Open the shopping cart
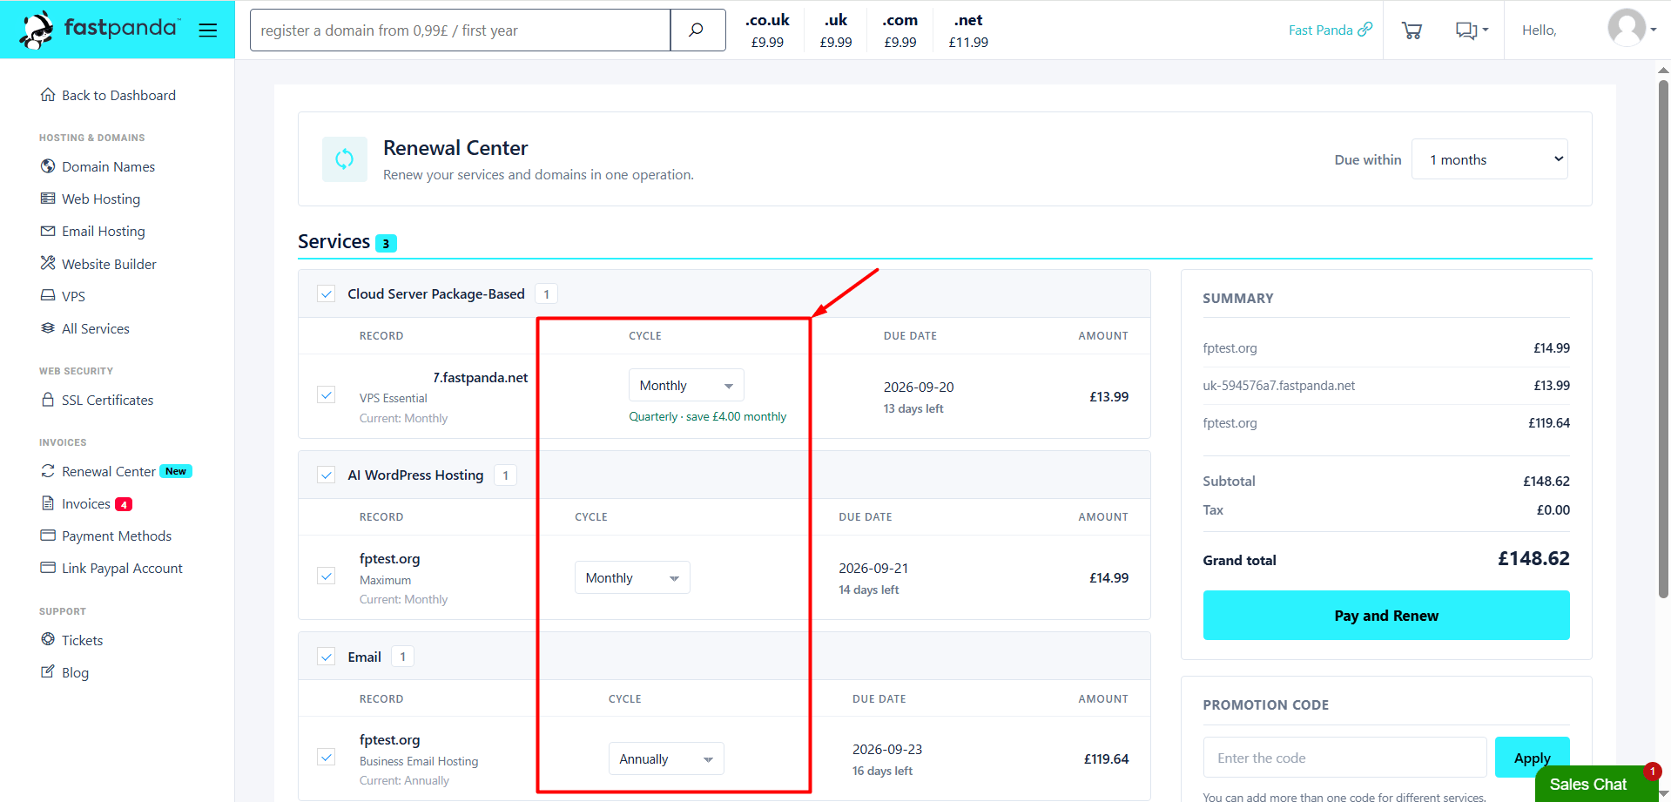 pos(1412,30)
